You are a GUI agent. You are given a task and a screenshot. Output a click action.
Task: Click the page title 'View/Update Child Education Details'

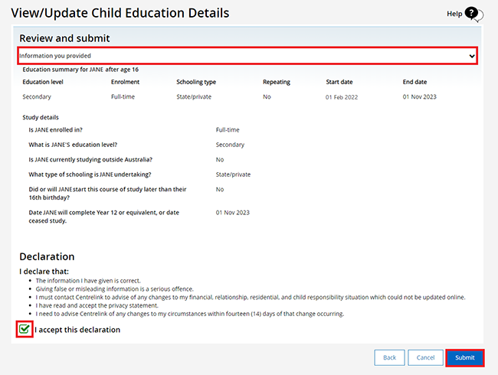click(x=120, y=13)
